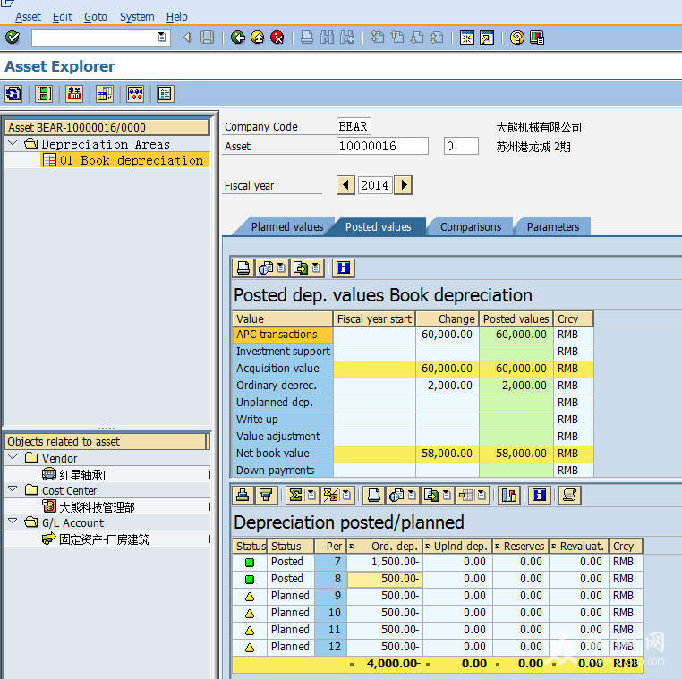The width and height of the screenshot is (682, 679).
Task: Click the red Cancel icon
Action: [277, 38]
